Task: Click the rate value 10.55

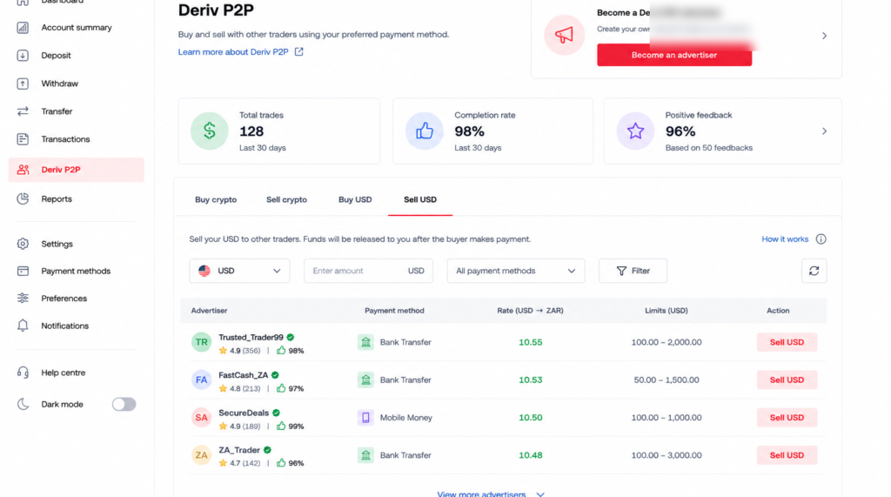Action: point(530,342)
